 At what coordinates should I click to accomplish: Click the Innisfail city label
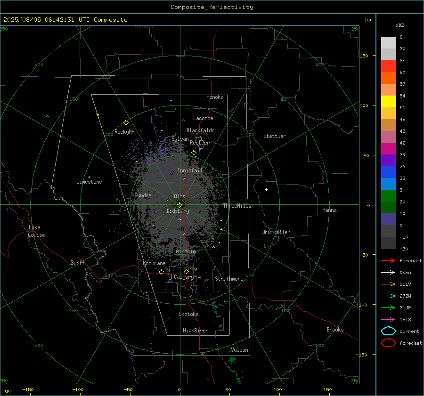click(190, 170)
